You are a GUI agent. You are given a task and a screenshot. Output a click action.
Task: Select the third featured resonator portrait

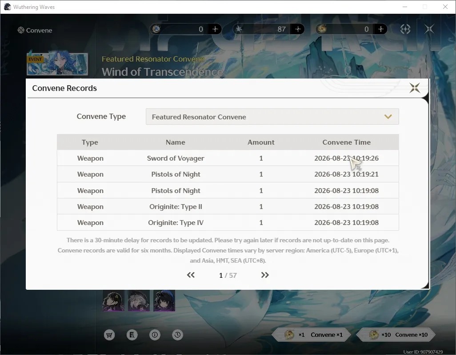[164, 301]
